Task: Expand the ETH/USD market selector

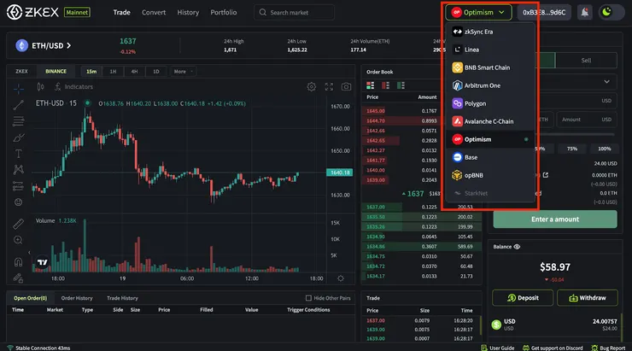Action: pos(44,45)
